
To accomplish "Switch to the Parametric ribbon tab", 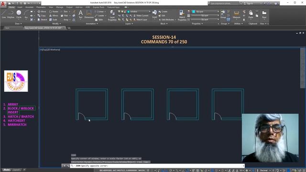I will (41, 7).
